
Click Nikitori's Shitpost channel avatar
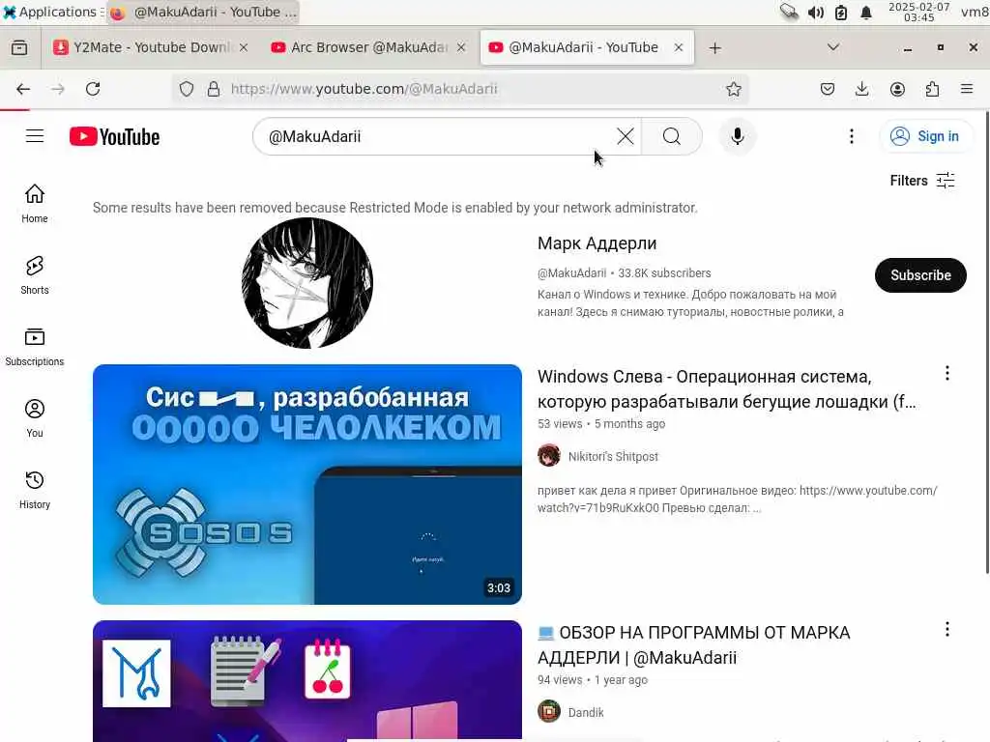pos(549,456)
